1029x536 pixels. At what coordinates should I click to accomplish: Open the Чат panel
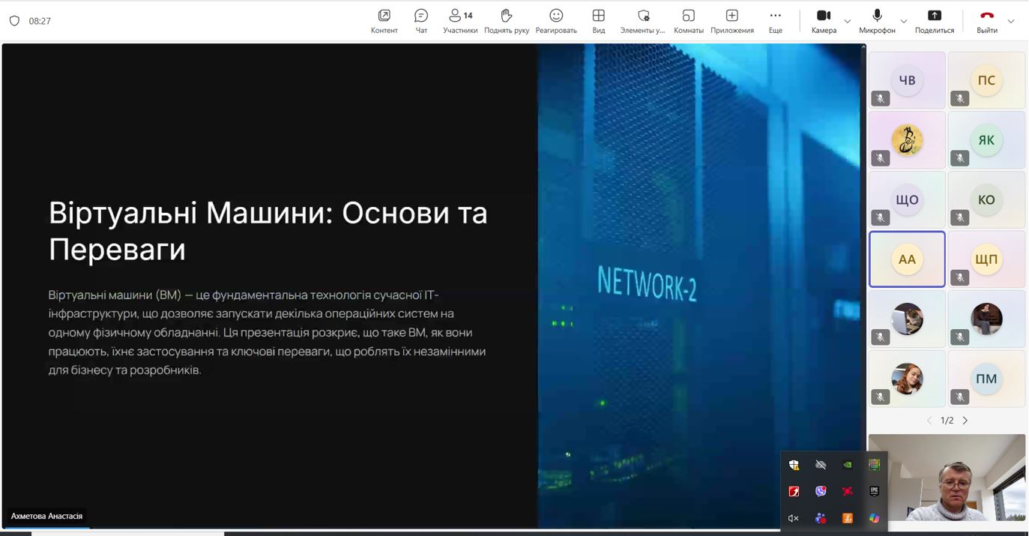point(421,20)
